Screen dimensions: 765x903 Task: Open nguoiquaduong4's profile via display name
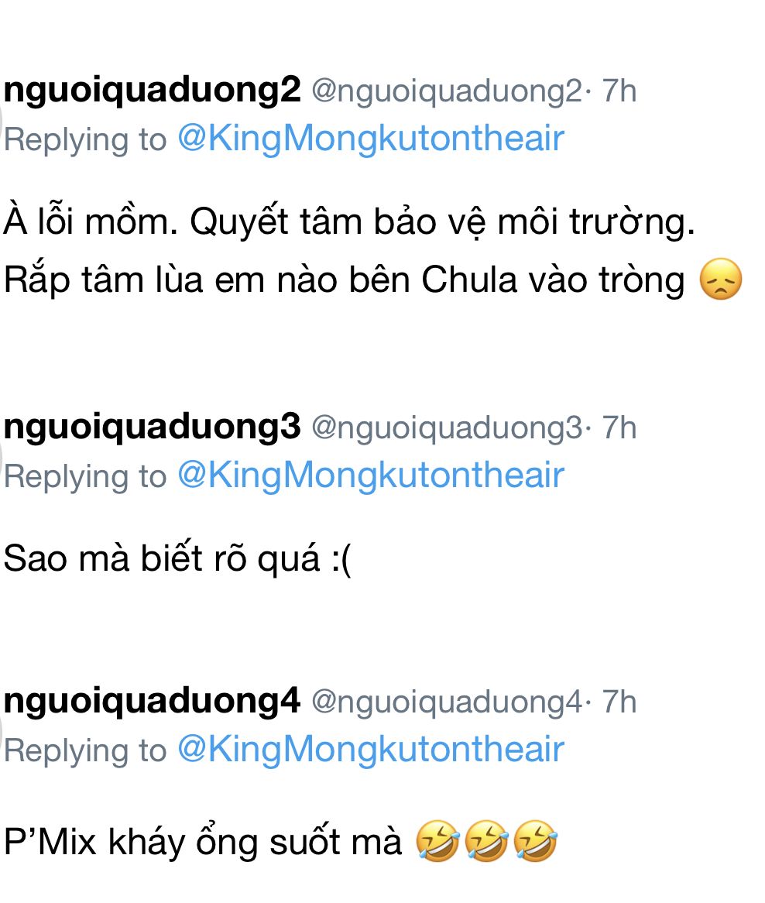pos(152,702)
